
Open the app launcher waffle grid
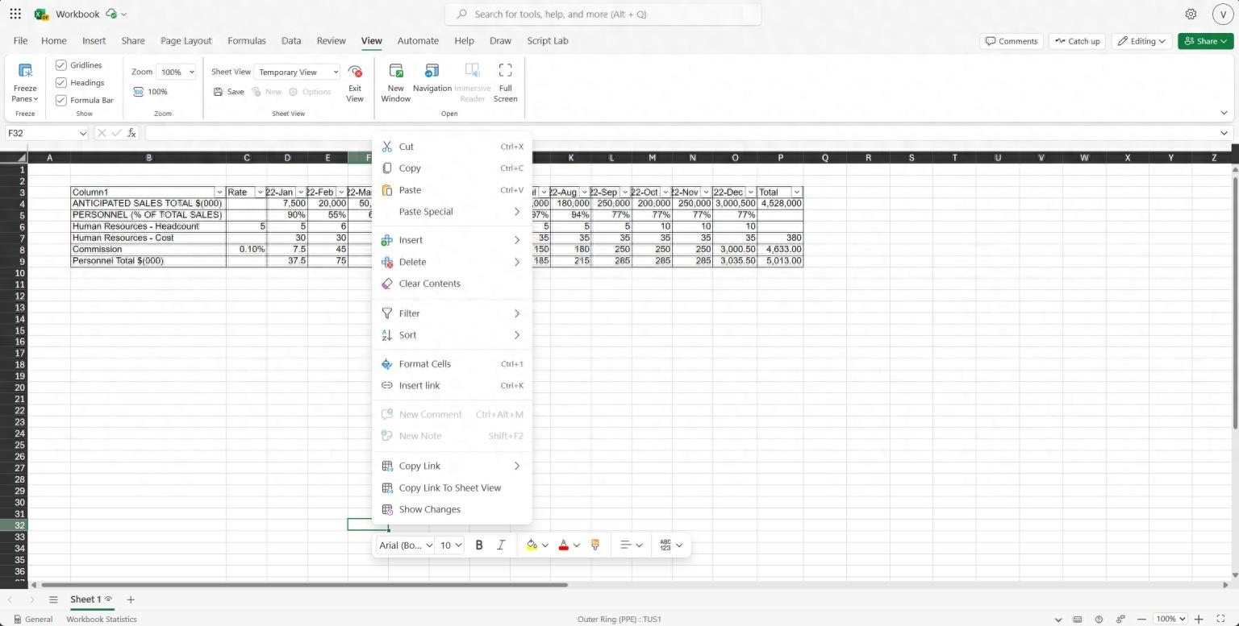[x=15, y=14]
